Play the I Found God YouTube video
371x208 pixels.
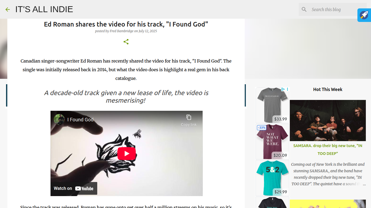click(127, 154)
